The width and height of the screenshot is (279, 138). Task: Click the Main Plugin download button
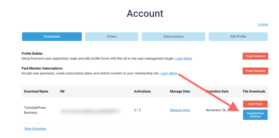[255, 104]
